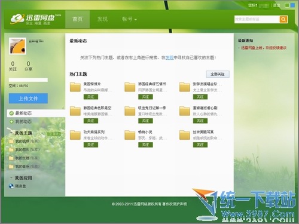Open the 丝袜美腿写真 topic title
The image size is (299, 224).
pyautogui.click(x=203, y=132)
